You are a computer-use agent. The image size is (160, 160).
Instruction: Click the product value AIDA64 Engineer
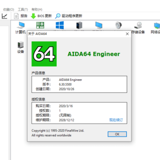71,80
